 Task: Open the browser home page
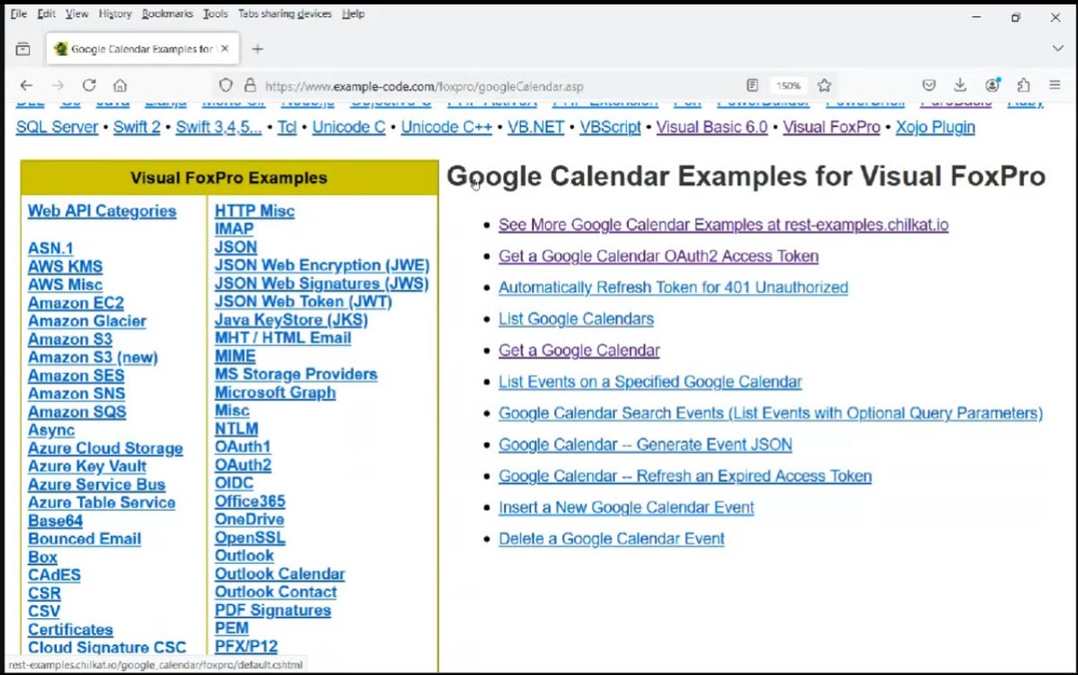119,85
